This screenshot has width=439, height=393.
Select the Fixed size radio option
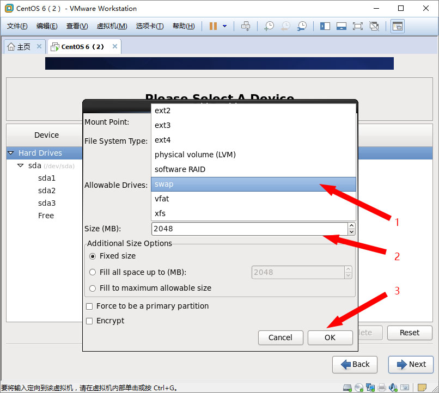[x=92, y=256]
